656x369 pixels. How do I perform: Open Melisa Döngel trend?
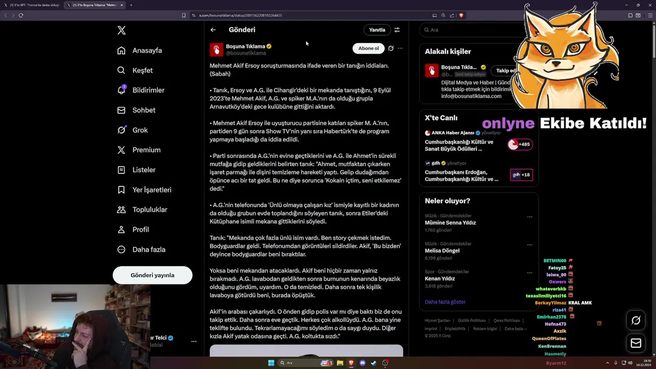(x=442, y=251)
